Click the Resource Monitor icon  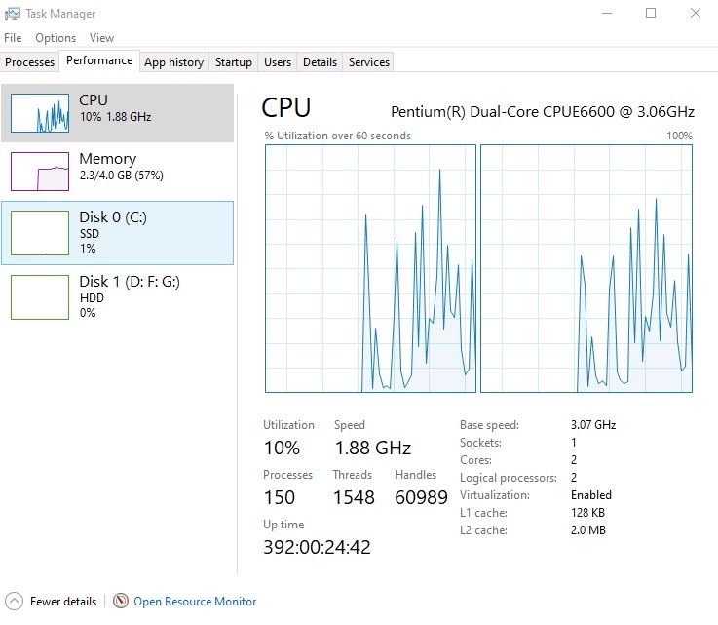pos(121,602)
